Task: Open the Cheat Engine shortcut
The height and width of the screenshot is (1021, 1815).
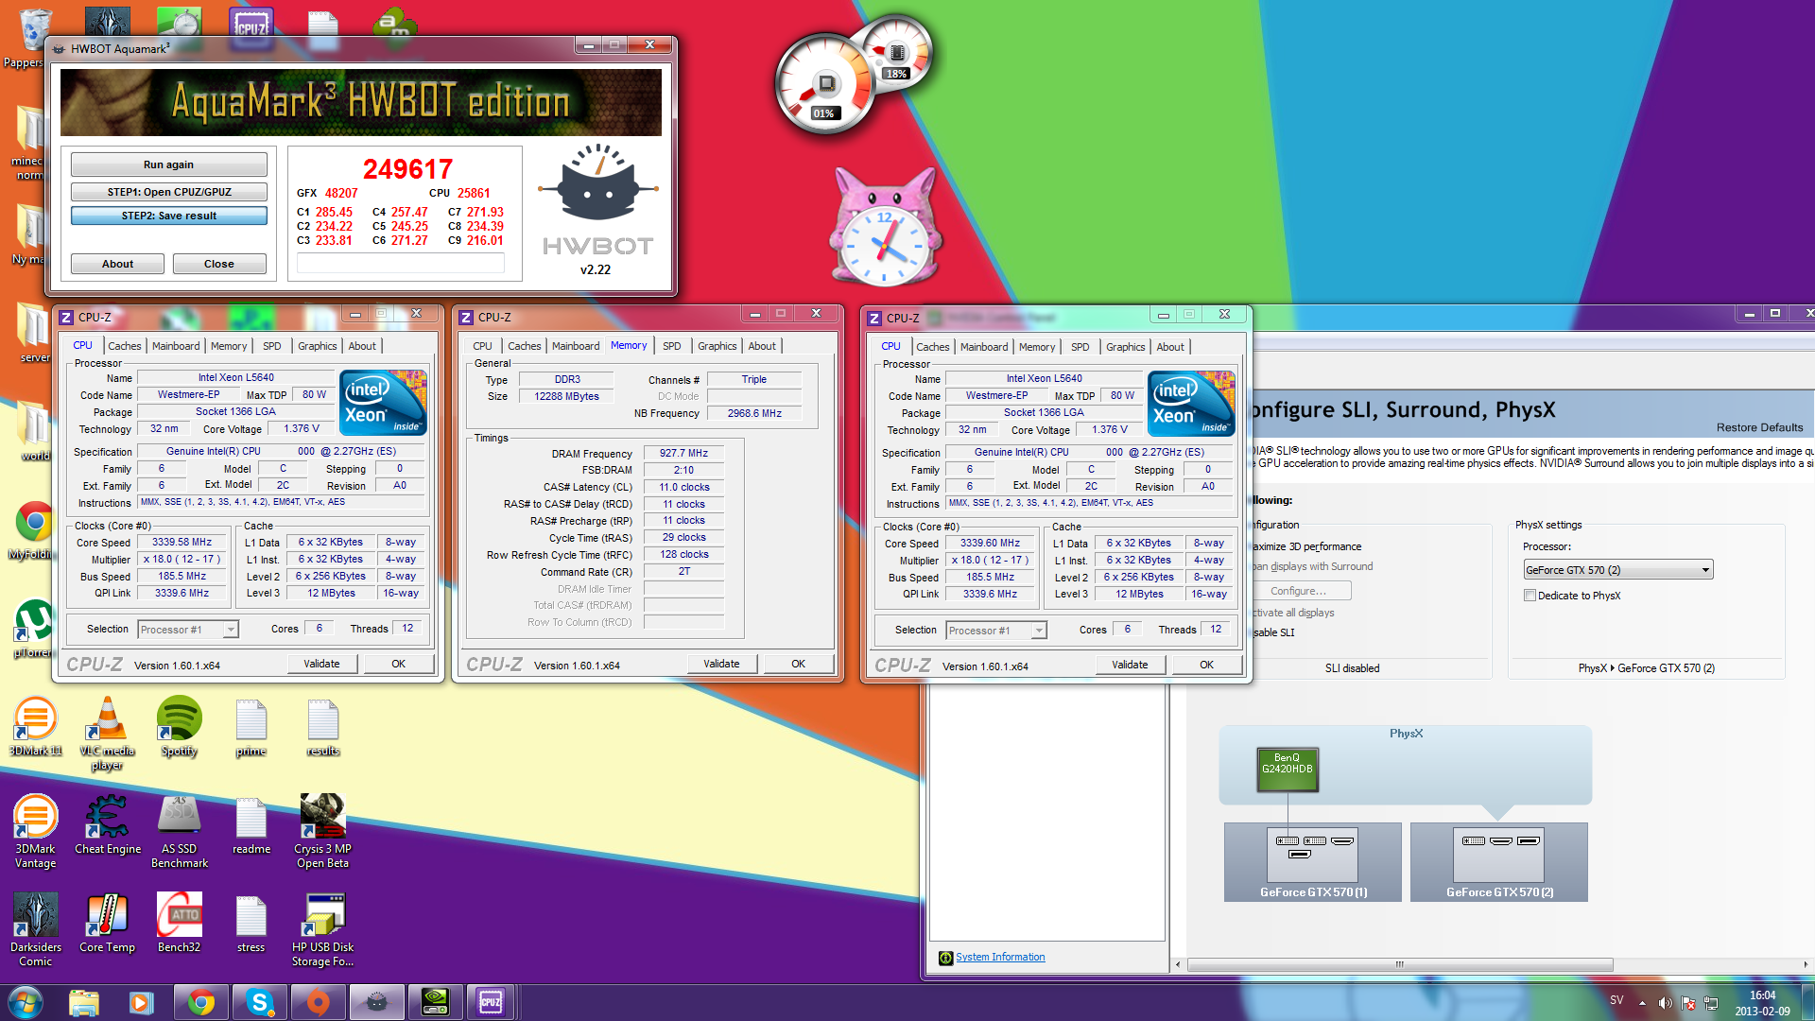Action: click(x=108, y=824)
